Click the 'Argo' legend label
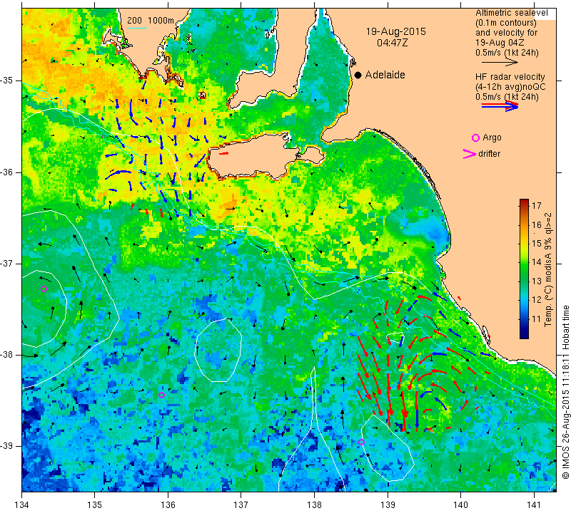Screen dimensions: 571x513 point(492,138)
